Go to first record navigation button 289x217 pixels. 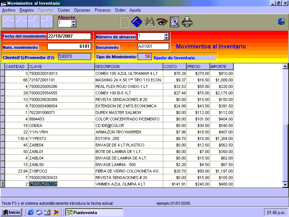[9, 22]
